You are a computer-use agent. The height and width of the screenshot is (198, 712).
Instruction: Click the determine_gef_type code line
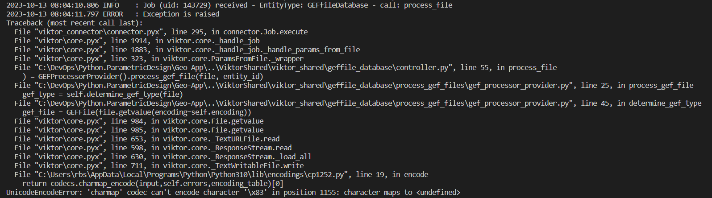tap(103, 94)
